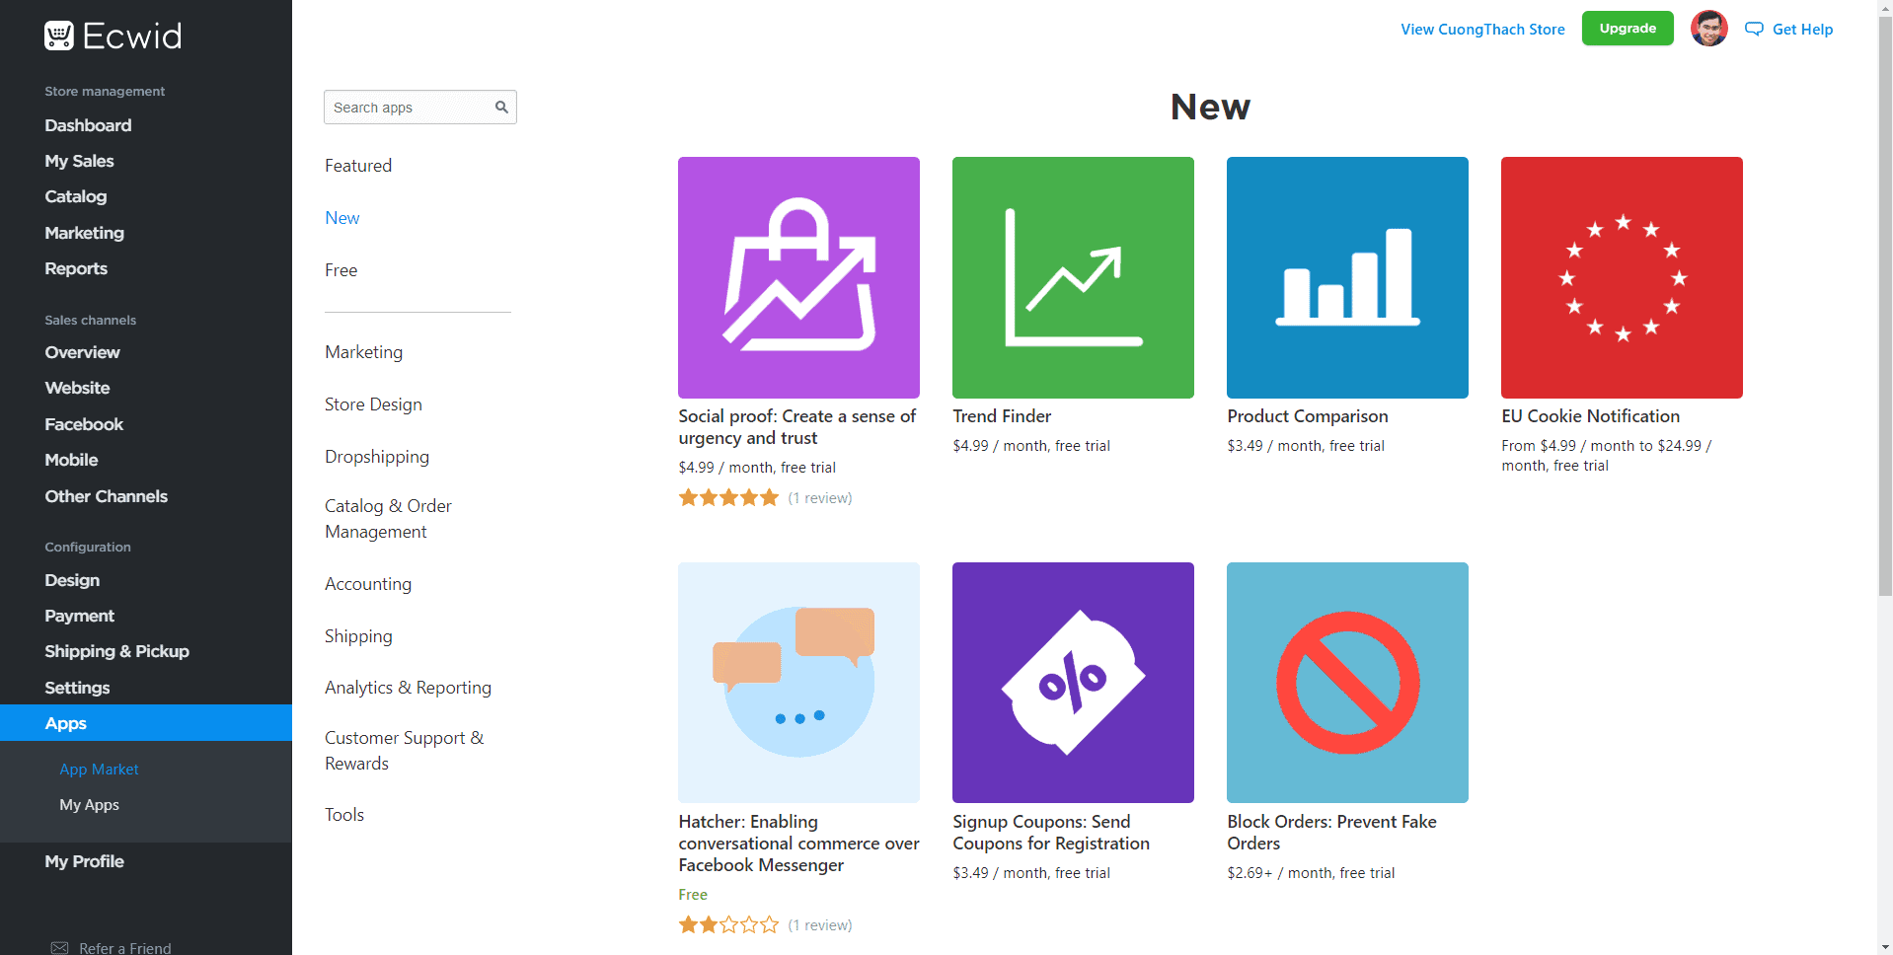1893x955 pixels.
Task: Open the Signup Coupons percent tag icon
Action: click(x=1073, y=683)
